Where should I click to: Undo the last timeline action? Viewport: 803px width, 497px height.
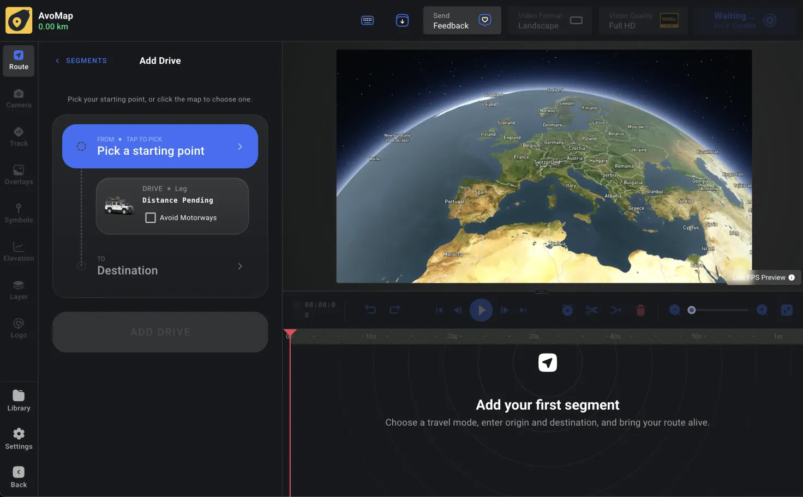[370, 310]
